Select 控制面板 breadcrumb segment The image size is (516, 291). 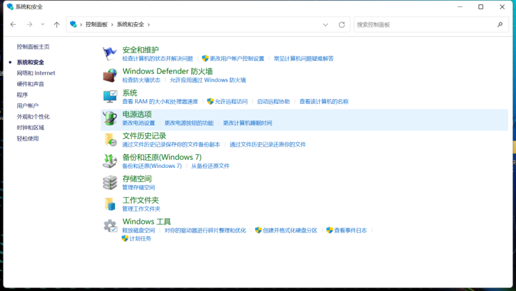pos(96,24)
